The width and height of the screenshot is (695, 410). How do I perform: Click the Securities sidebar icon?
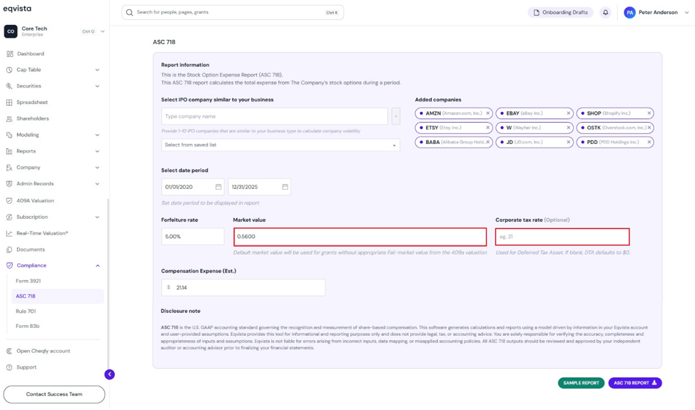[9, 86]
